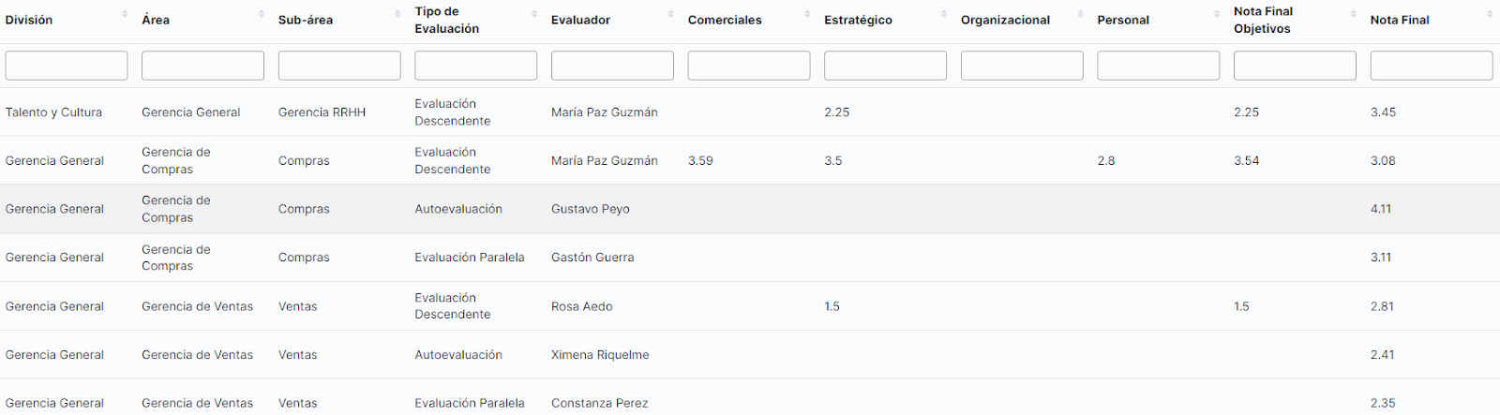The height and width of the screenshot is (415, 1500).
Task: Select Talento y Cultura division cell
Action: 53,112
